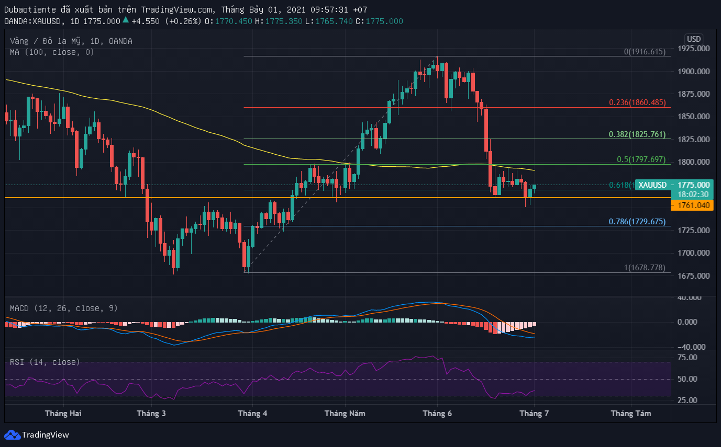
Task: Click the 0.5(1797.697) Fibonacci label
Action: pos(641,159)
